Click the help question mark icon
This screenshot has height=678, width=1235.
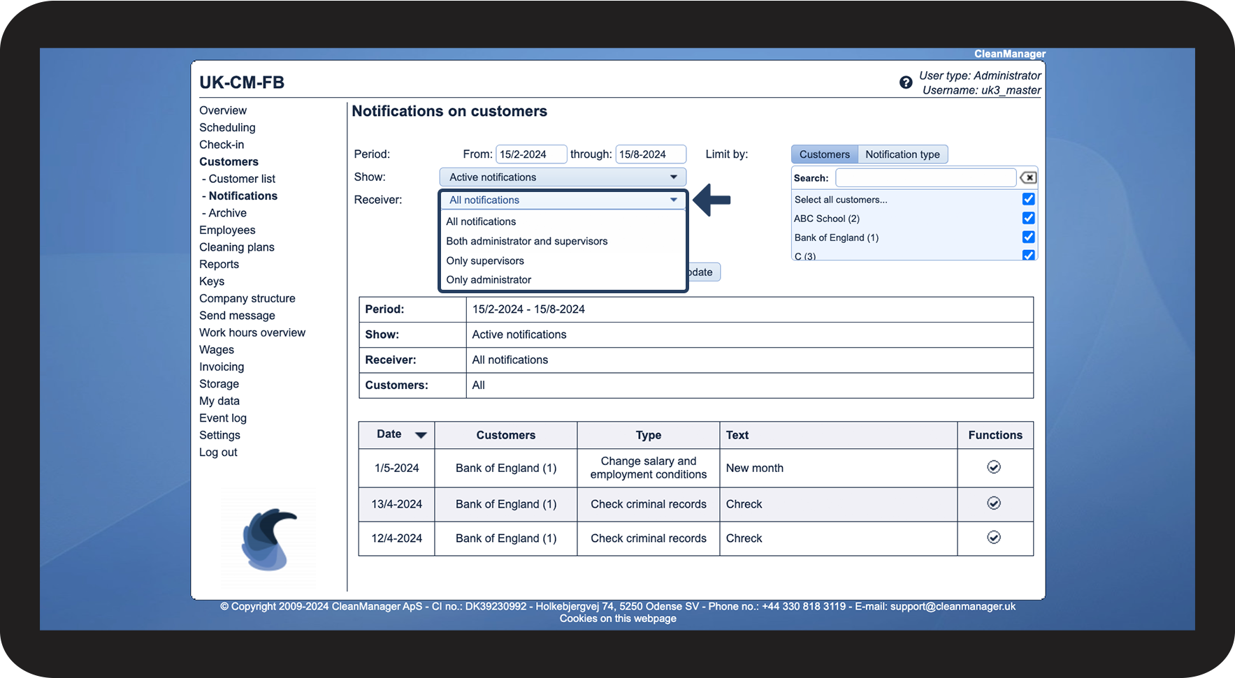[x=906, y=82]
